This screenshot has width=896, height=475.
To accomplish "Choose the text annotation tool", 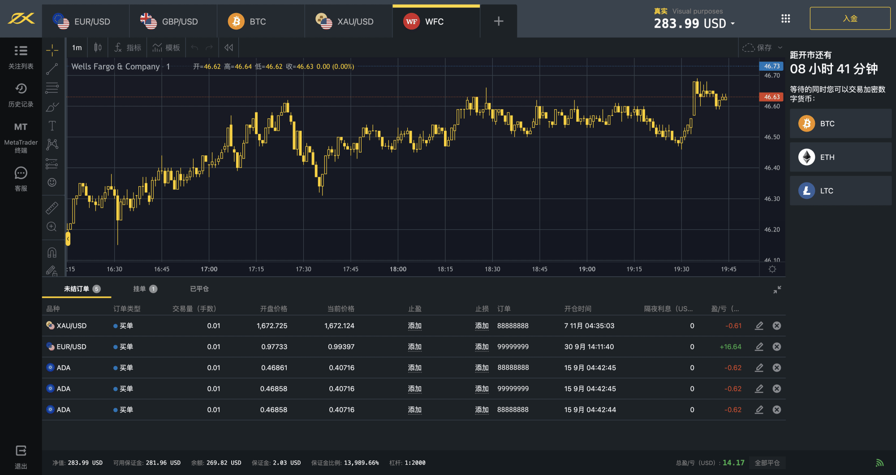I will (x=52, y=126).
